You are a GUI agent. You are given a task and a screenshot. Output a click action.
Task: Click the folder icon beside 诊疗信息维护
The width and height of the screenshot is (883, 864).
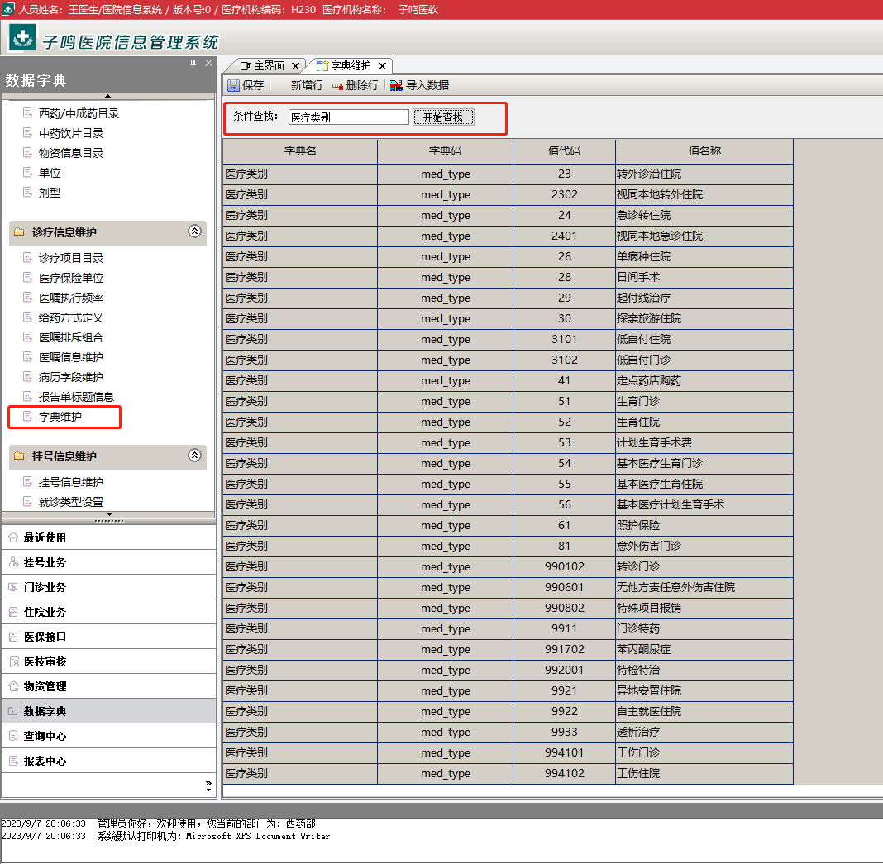[x=19, y=232]
